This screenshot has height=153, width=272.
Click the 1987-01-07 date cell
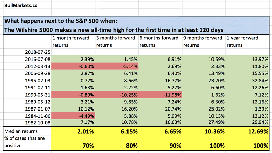[x=37, y=108]
